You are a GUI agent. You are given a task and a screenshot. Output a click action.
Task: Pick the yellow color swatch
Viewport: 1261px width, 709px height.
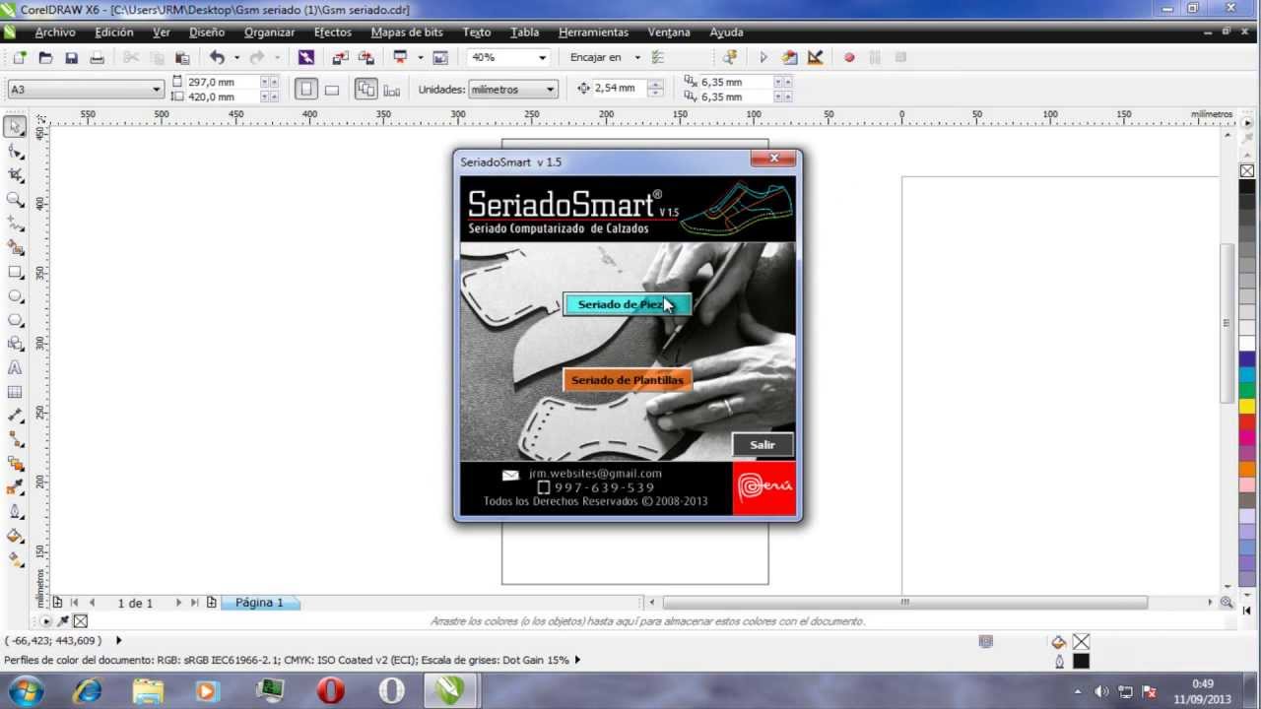pos(1247,407)
